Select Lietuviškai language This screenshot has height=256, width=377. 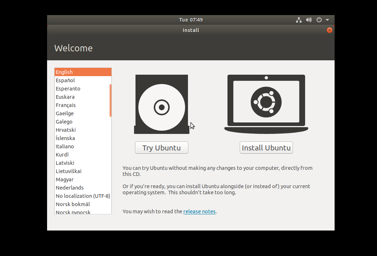click(82, 171)
